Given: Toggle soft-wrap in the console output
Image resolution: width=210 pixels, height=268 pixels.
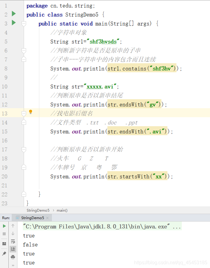Looking at the screenshot, I should pos(13,242).
